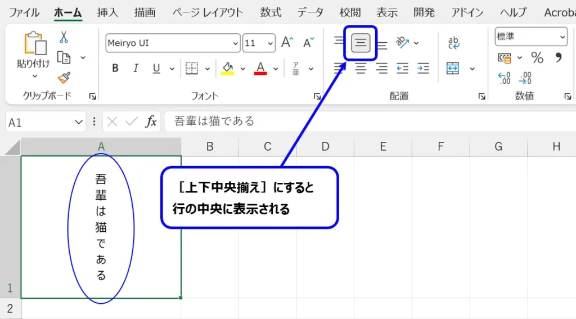The height and width of the screenshot is (319, 576).
Task: Increase decimal places
Action: pos(505,78)
